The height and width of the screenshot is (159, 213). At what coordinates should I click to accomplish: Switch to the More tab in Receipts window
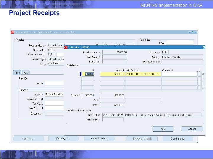[26, 72]
